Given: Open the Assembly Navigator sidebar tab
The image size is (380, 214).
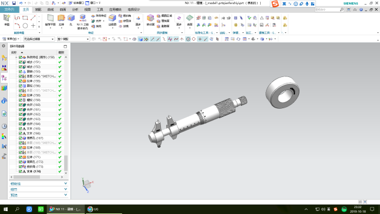Looking at the screenshot, I should 4,58.
